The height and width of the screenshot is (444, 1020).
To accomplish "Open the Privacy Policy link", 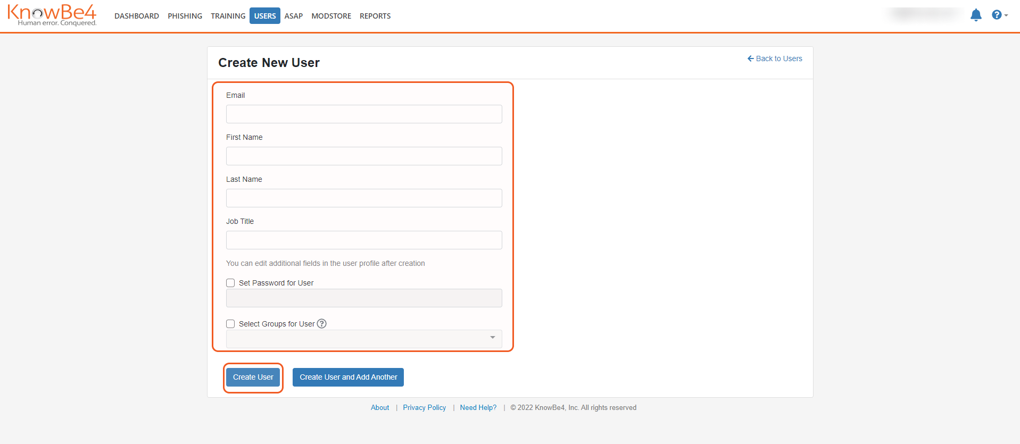I will tap(425, 407).
